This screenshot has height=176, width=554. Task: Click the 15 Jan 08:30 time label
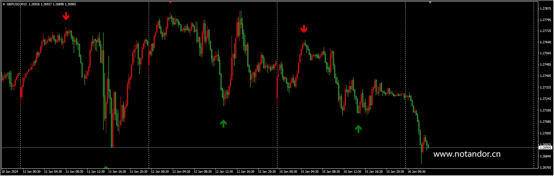point(331,172)
